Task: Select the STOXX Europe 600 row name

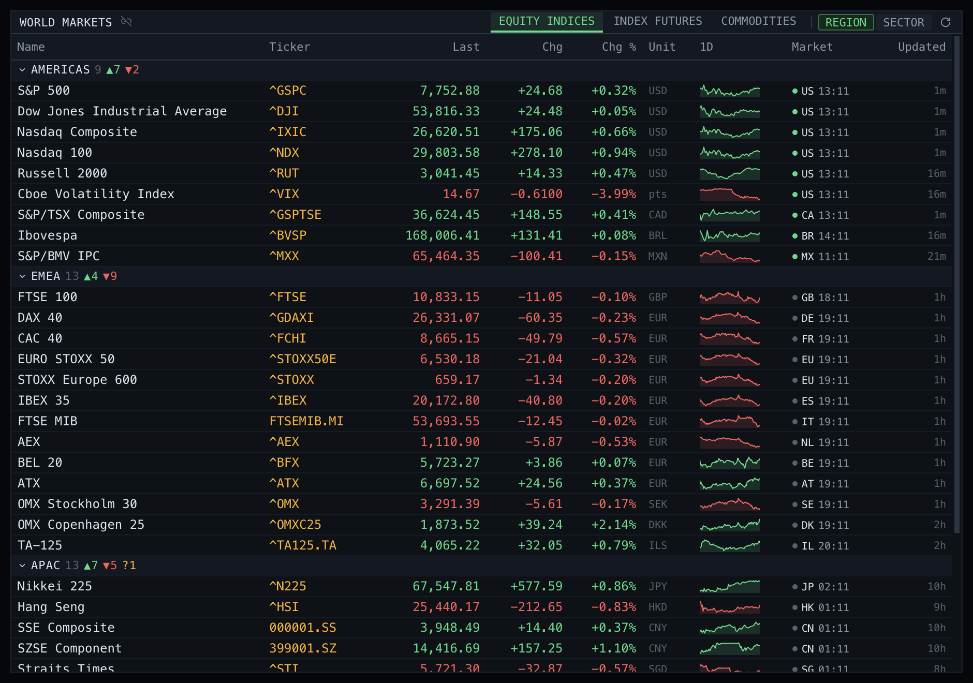Action: pyautogui.click(x=77, y=380)
